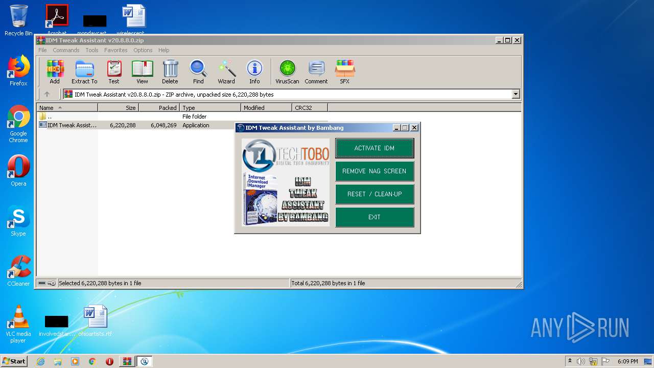Screen dimensions: 654x368
Task: Select the Firefox desktop shortcut
Action: pyautogui.click(x=18, y=71)
